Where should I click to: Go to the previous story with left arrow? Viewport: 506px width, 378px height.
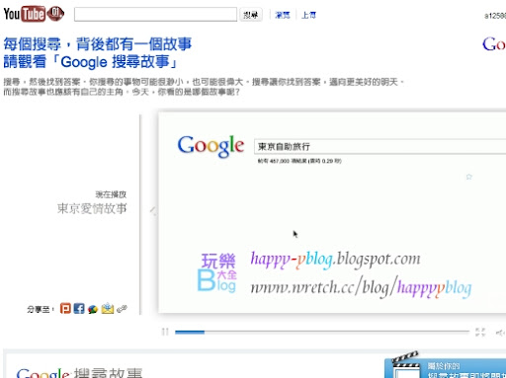tap(153, 210)
